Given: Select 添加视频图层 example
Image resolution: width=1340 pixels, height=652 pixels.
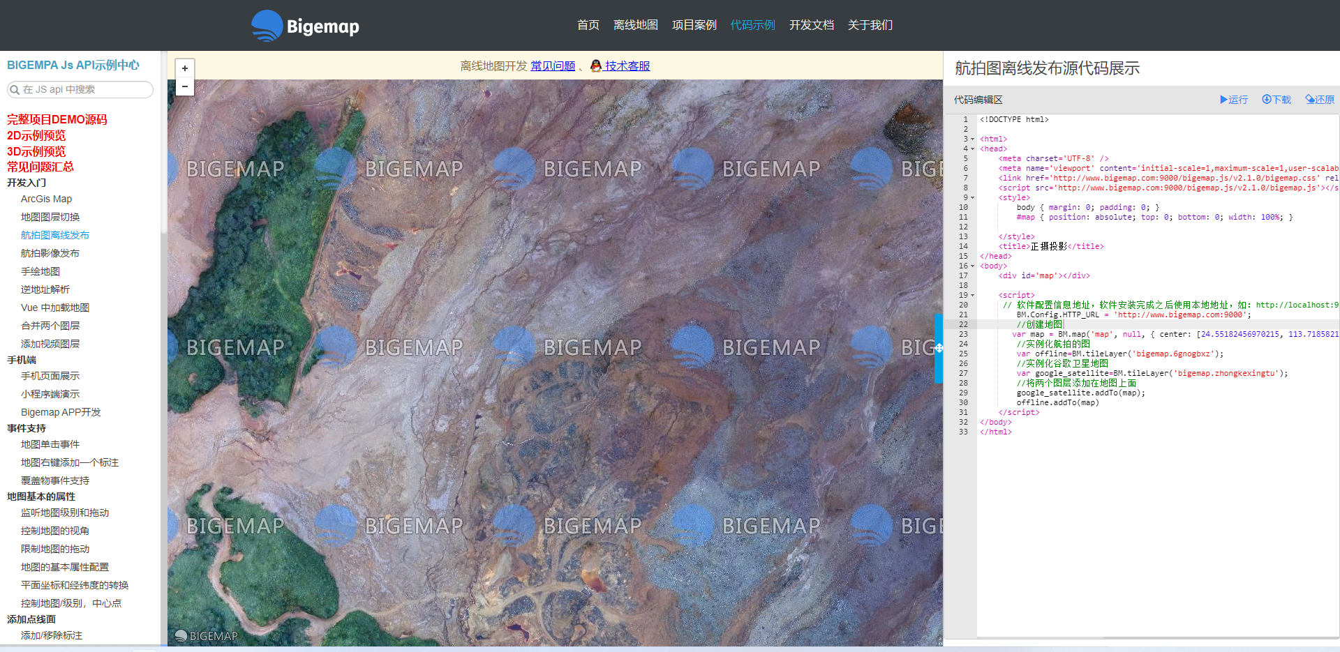Looking at the screenshot, I should click(50, 344).
